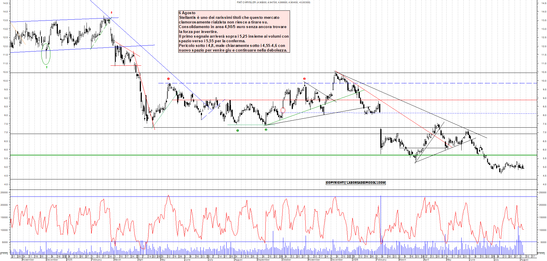Select 4.0 on the right price axis
The image size is (547, 261).
[x=544, y=184]
